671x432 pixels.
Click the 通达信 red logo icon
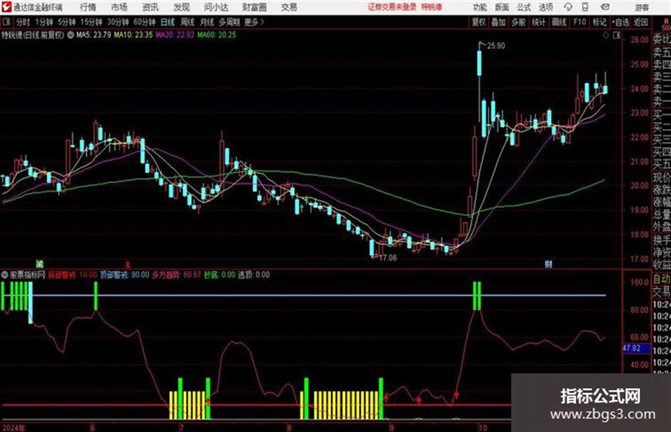click(x=6, y=7)
